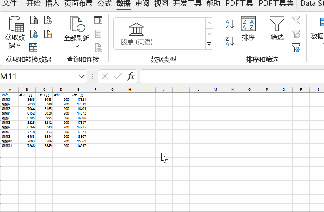This screenshot has height=212, width=324.
Task: Expand the data types gallery more arrow
Action: (209, 44)
